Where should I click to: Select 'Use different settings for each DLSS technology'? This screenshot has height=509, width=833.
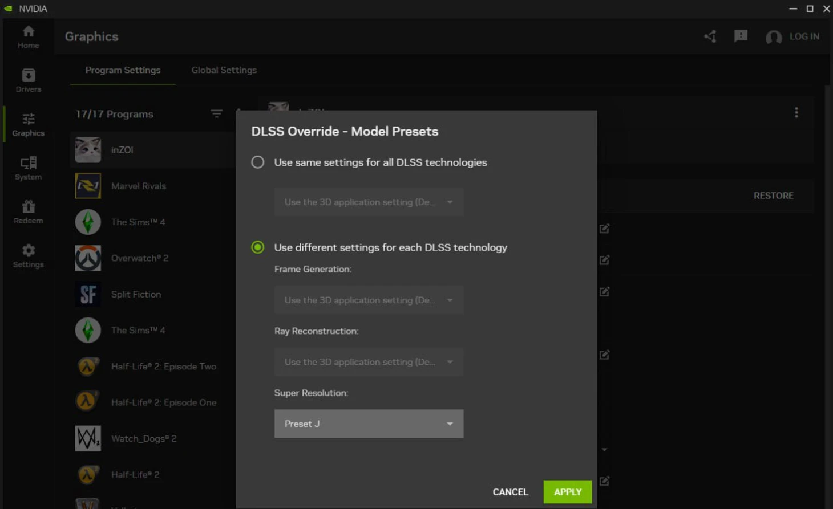(258, 247)
